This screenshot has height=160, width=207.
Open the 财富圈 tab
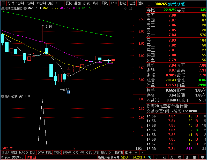[x=31, y=157]
